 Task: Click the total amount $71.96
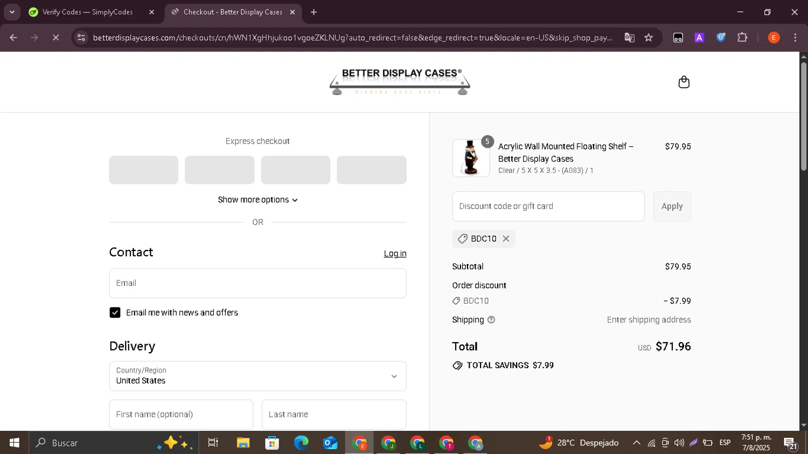(x=673, y=346)
